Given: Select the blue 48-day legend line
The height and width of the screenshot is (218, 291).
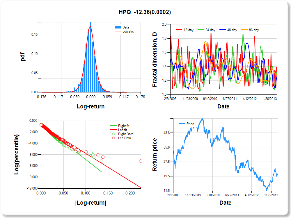Looking at the screenshot, I should 223,30.
